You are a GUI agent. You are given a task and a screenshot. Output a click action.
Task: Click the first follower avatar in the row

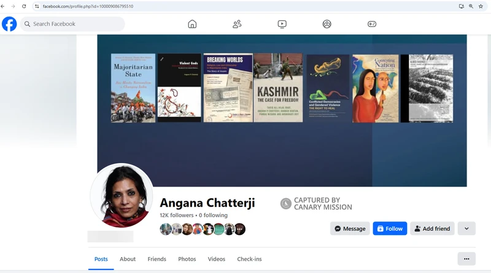pos(166,229)
